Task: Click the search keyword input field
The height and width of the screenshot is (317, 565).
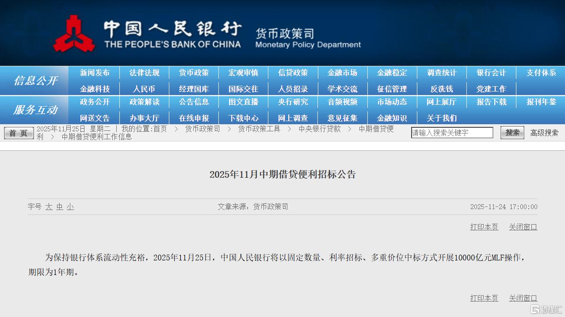Action: [x=452, y=132]
